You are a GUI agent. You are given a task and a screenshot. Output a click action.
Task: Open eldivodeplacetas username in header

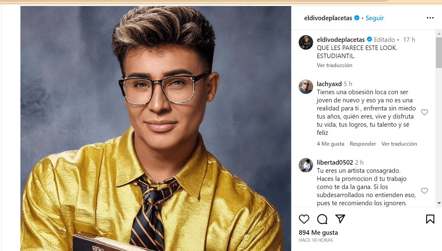coord(328,18)
